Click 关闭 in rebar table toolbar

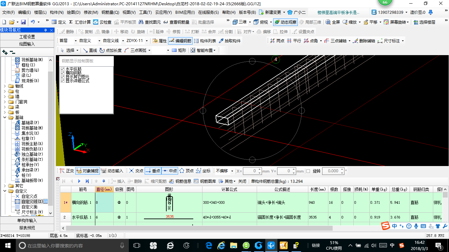(x=242, y=181)
